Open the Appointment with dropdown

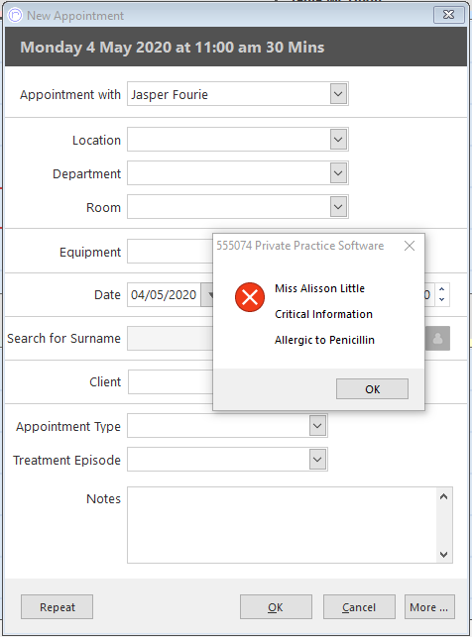coord(338,94)
